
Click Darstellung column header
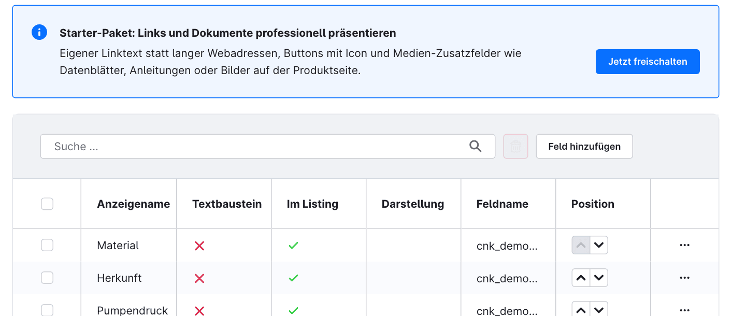tap(413, 204)
